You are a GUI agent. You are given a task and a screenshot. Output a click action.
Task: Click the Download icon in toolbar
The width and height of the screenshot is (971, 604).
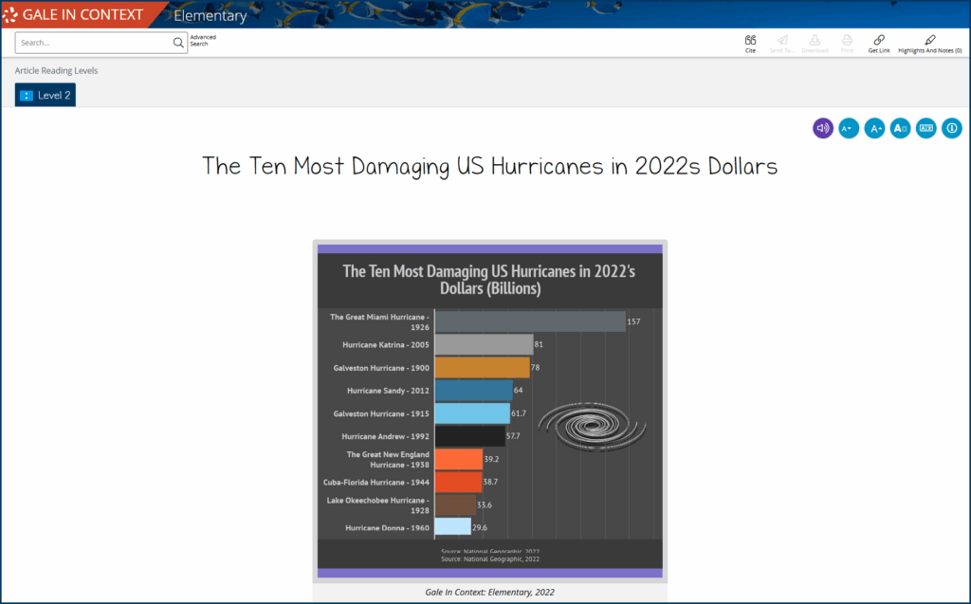[815, 41]
